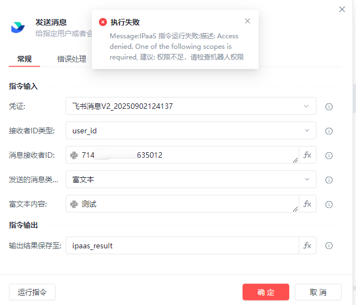Click the info icon next to 凭证 field

[329, 107]
